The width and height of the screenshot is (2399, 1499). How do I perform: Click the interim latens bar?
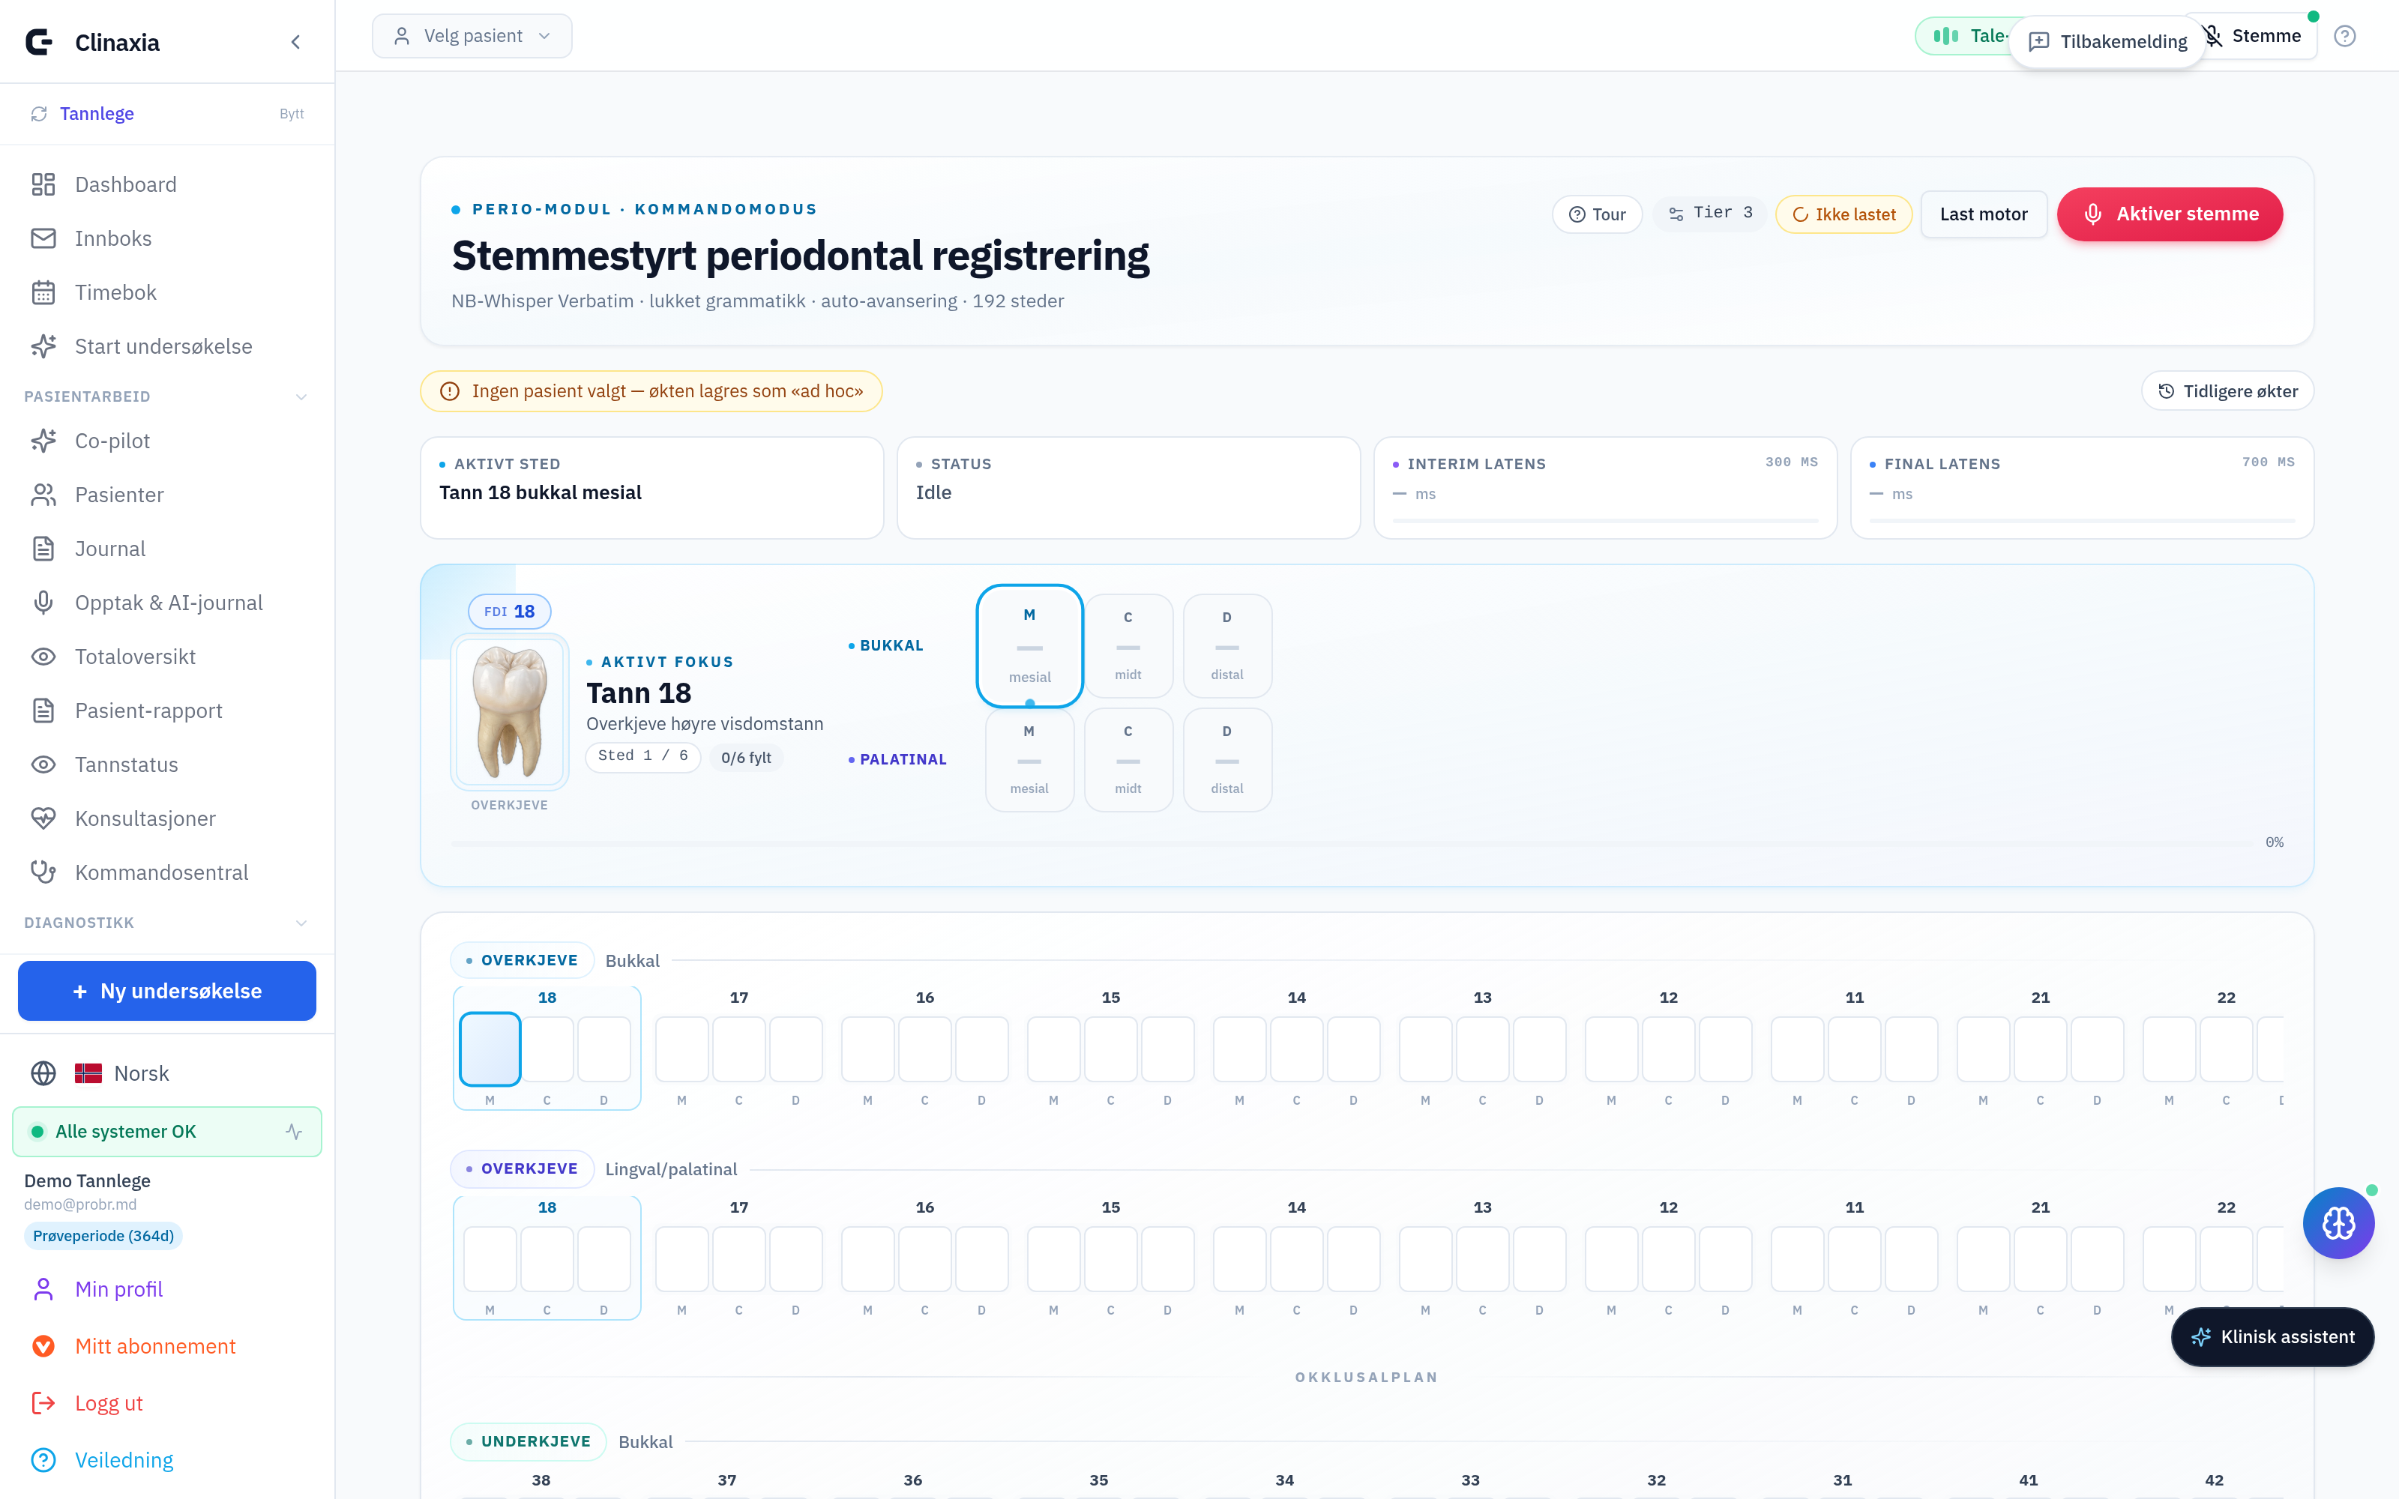point(1605,520)
